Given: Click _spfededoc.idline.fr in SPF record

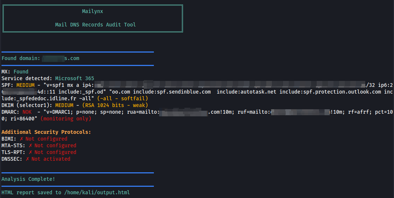Looking at the screenshot, I should coord(46,98).
